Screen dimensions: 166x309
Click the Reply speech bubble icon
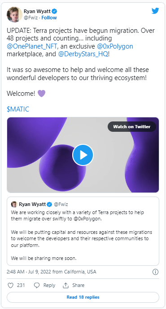point(37,285)
